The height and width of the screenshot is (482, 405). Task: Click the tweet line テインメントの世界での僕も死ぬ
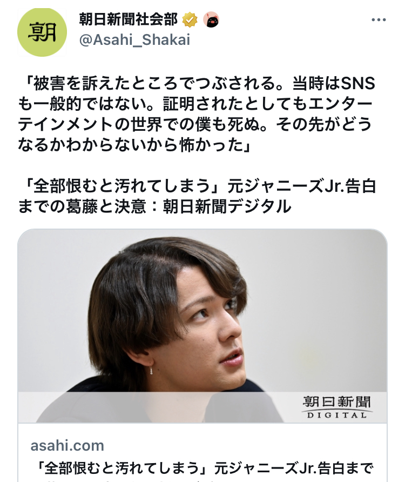coord(195,124)
